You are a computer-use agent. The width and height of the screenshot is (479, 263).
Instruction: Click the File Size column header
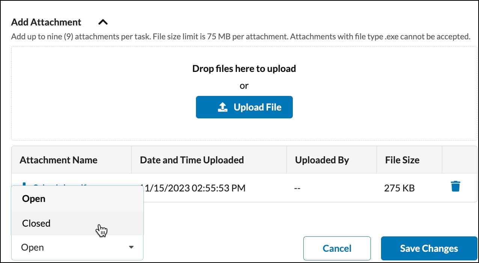tap(402, 160)
